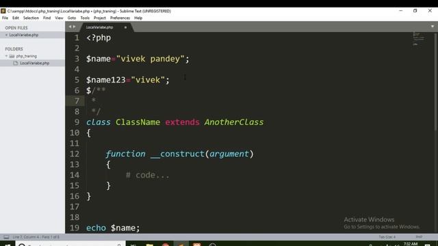Click the argument parameter on line 12
438x246 pixels.
point(229,154)
